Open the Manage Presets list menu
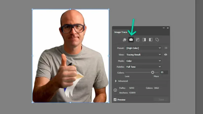 [166, 48]
